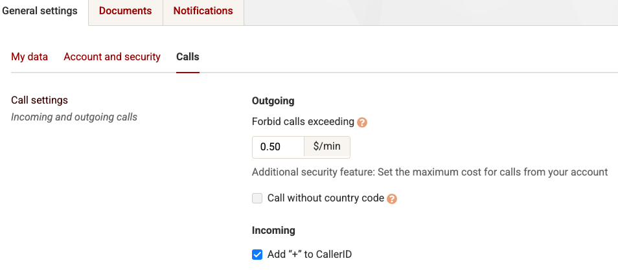618x274 pixels.
Task: Click the Incoming and outgoing calls subtitle
Action: (x=74, y=117)
